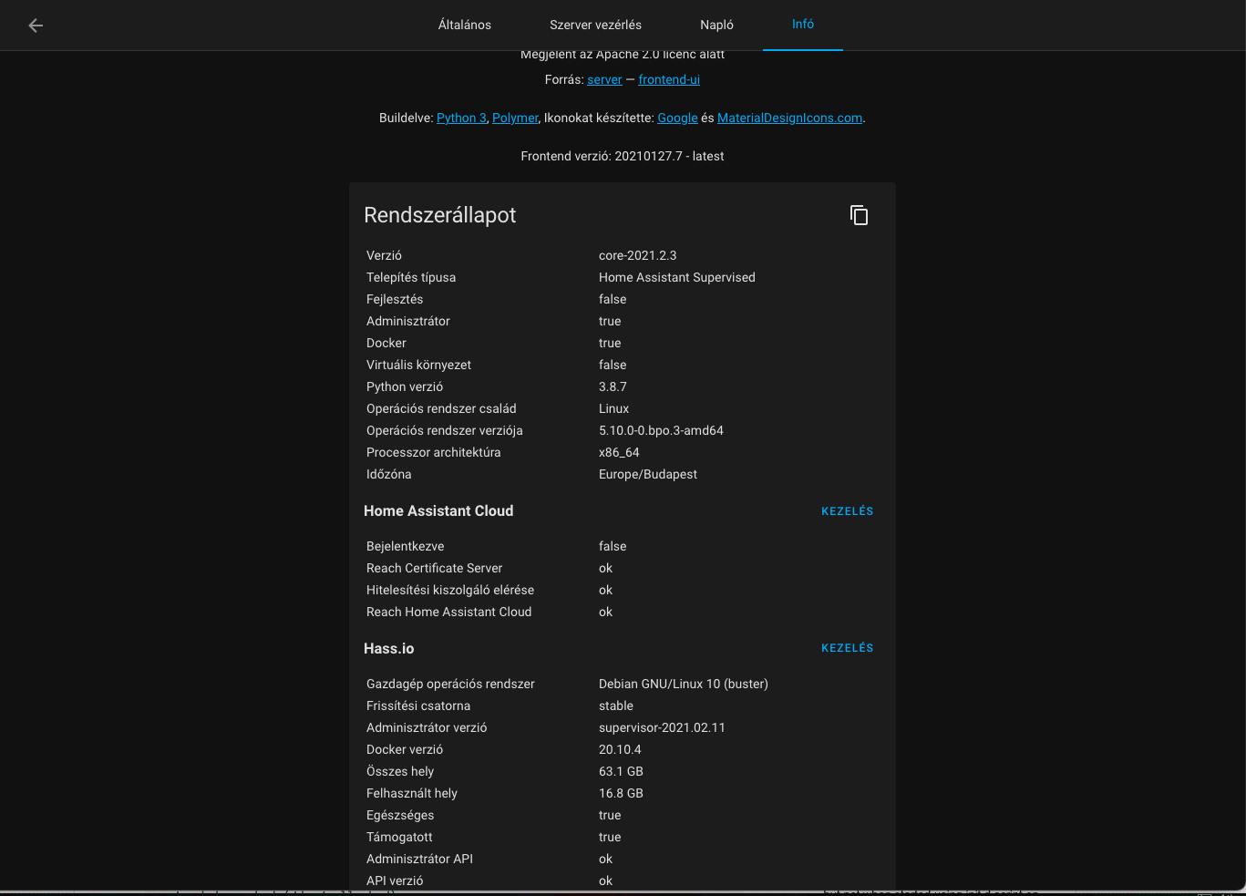Select the Reach Home Assistant Cloud label
The height and width of the screenshot is (896, 1246).
click(448, 612)
